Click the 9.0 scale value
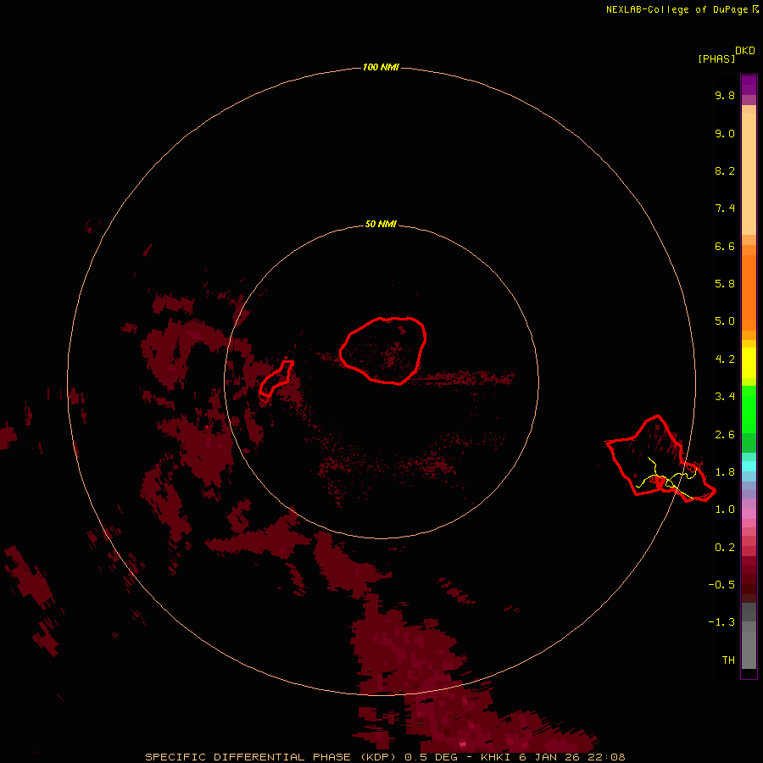The height and width of the screenshot is (763, 763). point(725,133)
